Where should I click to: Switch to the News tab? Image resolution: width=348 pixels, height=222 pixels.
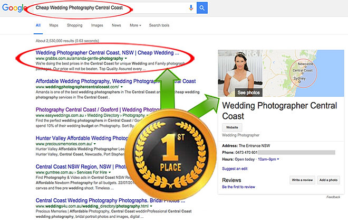[x=117, y=25]
